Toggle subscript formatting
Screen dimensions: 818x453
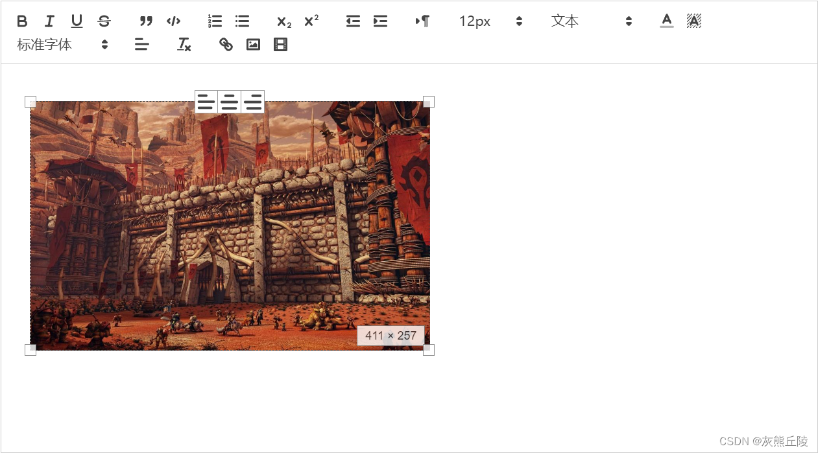coord(284,21)
